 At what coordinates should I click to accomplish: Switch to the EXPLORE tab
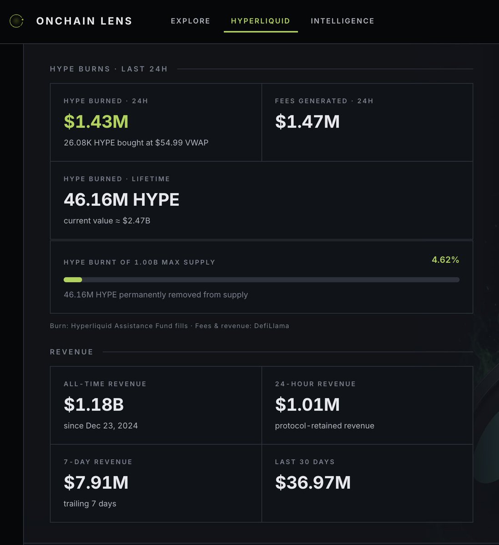(191, 21)
